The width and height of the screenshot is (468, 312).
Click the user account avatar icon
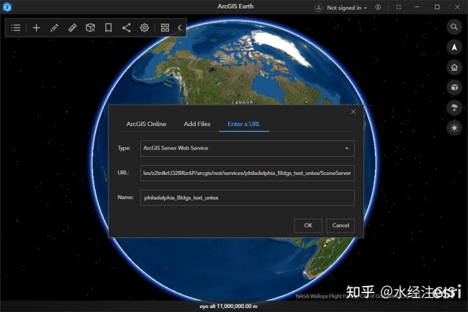[x=318, y=7]
